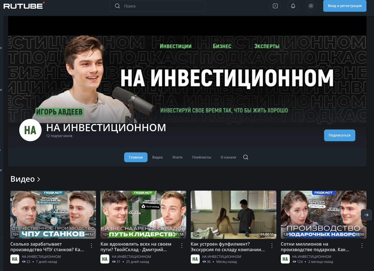Open the подарочных наборов video thumbnail
Viewport: 374px width, 271px height.
click(x=324, y=215)
